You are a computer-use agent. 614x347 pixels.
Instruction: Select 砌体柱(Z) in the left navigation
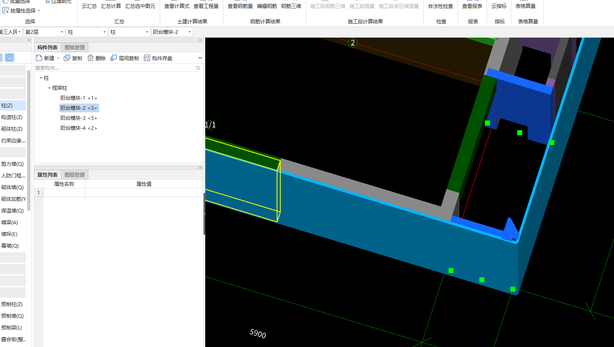pyautogui.click(x=13, y=129)
